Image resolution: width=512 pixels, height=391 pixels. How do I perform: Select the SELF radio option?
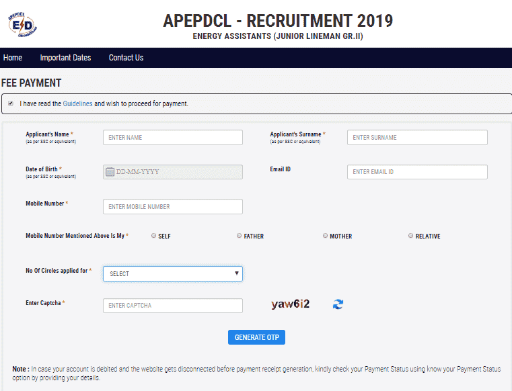pos(153,235)
